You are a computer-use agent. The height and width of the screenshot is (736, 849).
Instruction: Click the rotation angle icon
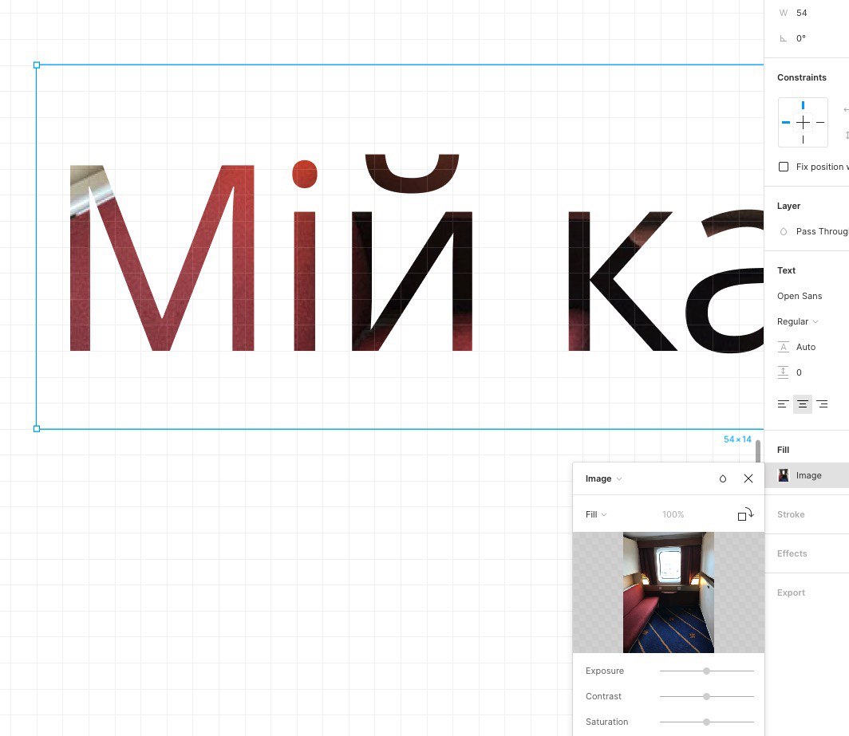783,38
